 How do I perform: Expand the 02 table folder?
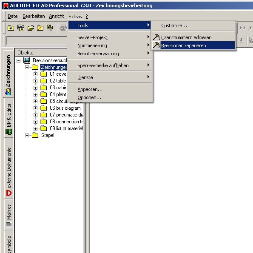click(x=35, y=81)
